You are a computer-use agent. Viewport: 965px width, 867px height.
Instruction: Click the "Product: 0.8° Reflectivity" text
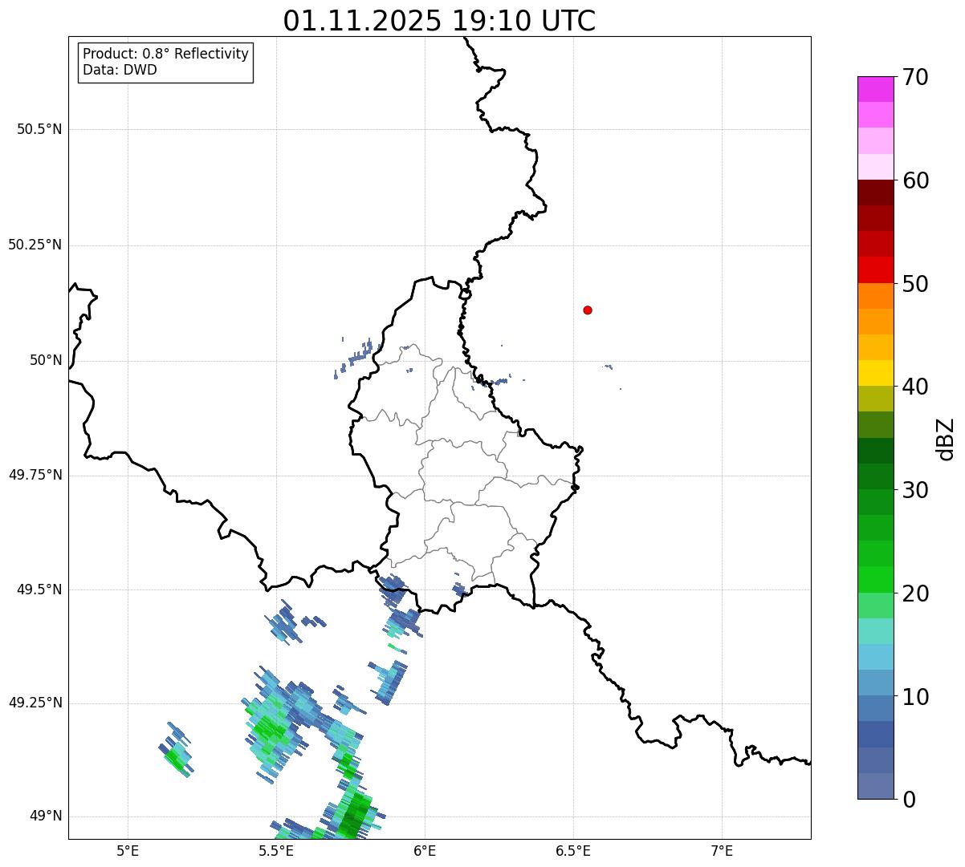[166, 54]
